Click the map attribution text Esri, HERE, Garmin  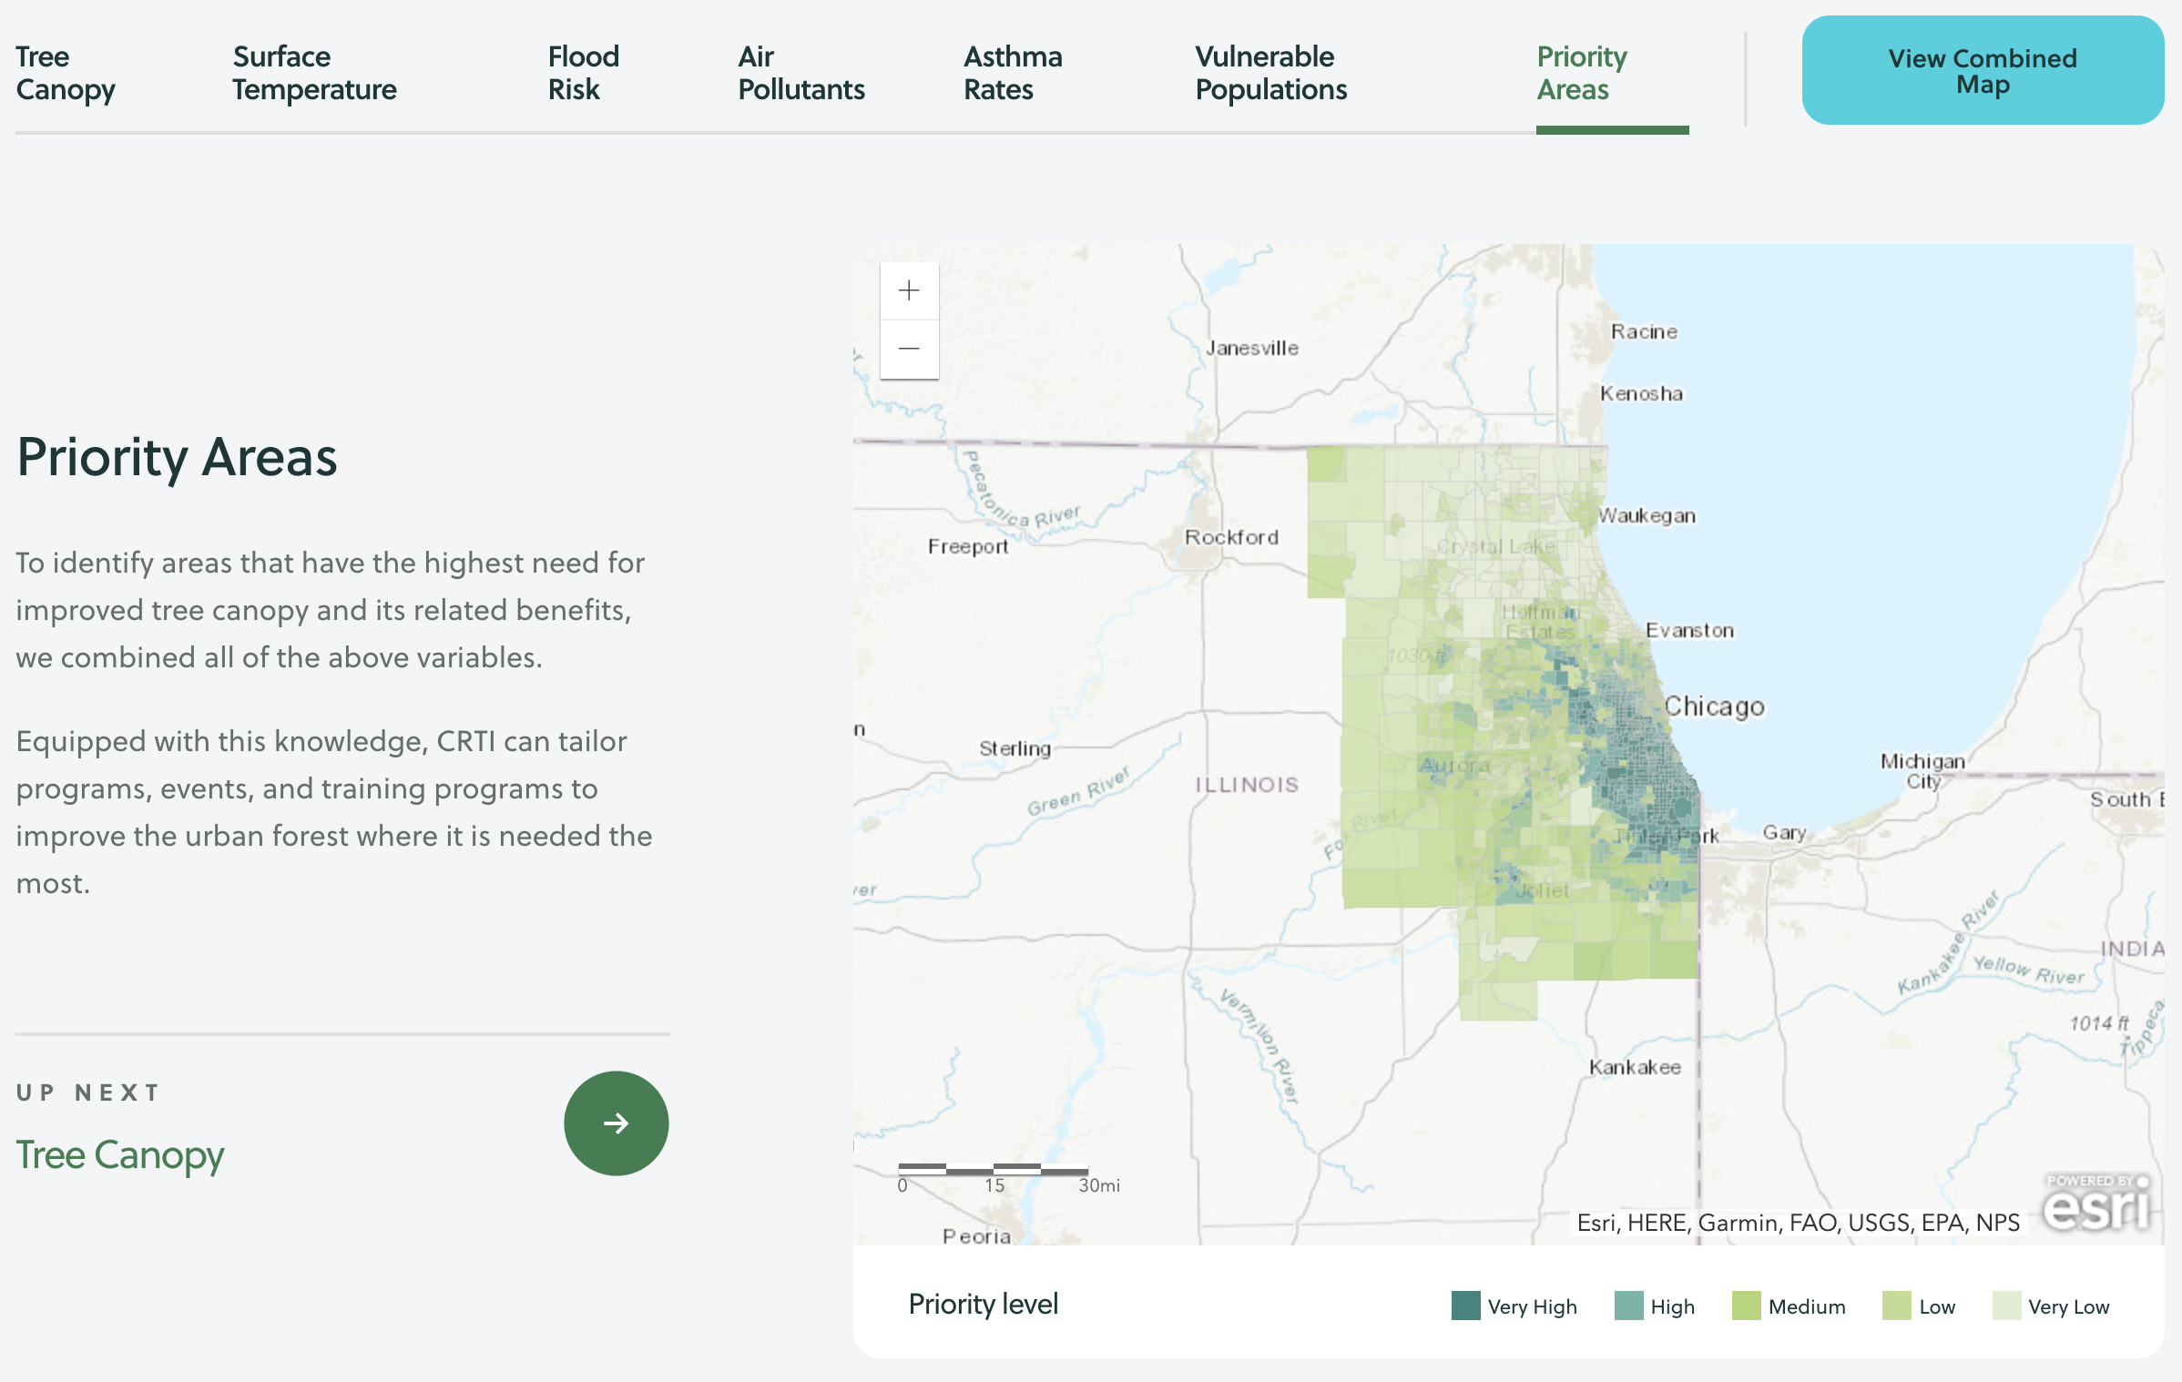[1798, 1223]
